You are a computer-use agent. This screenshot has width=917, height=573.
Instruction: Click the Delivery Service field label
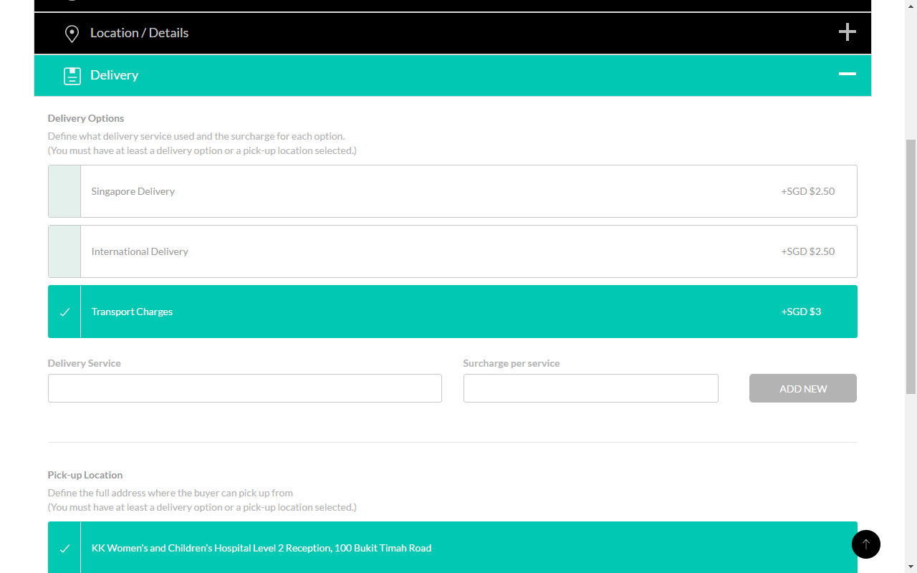pos(85,363)
